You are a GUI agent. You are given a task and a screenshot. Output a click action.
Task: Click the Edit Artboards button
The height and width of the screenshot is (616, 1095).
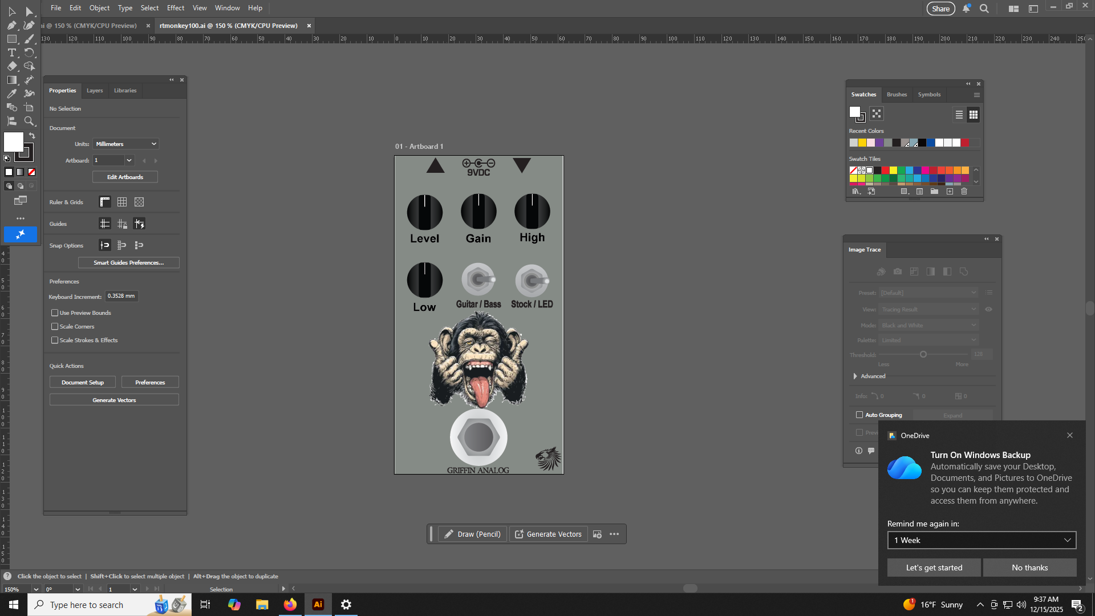125,177
